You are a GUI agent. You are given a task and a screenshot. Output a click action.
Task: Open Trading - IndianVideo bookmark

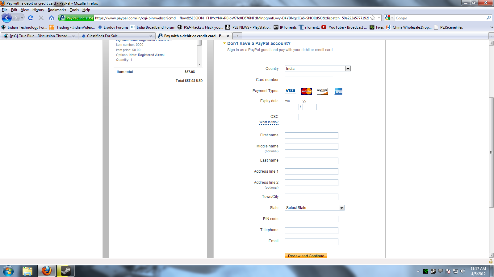pyautogui.click(x=72, y=27)
